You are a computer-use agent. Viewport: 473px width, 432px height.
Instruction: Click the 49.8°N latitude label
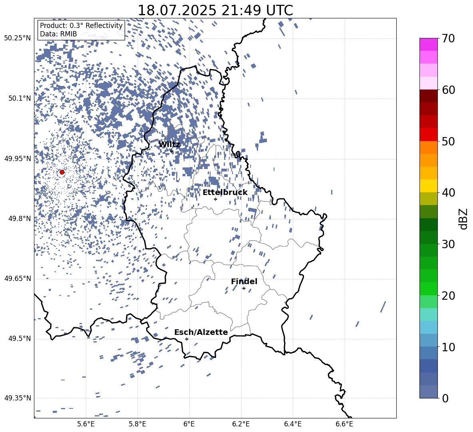pyautogui.click(x=19, y=219)
